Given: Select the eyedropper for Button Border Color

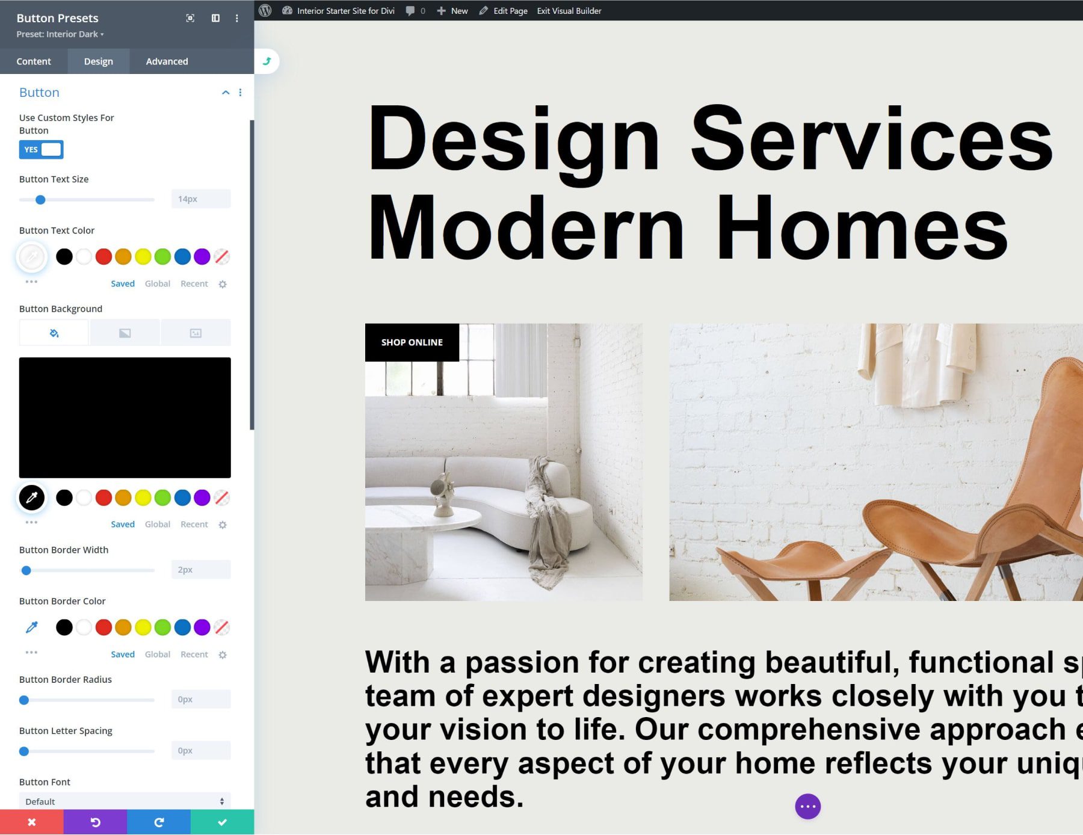Looking at the screenshot, I should 31,627.
